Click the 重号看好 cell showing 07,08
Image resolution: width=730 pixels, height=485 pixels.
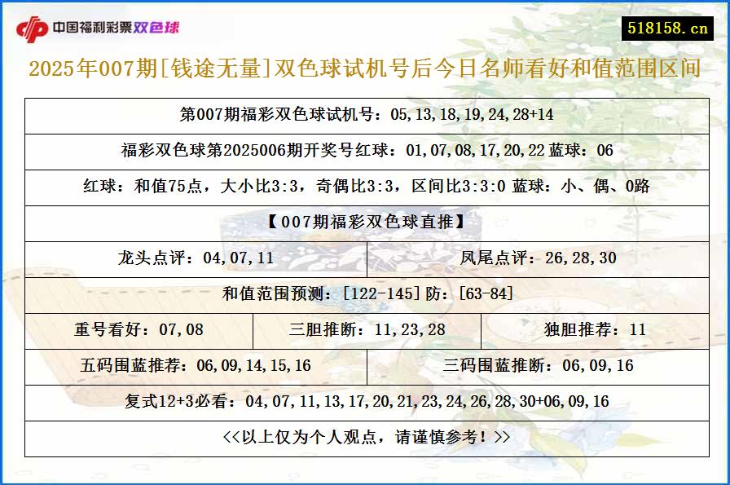tap(139, 330)
